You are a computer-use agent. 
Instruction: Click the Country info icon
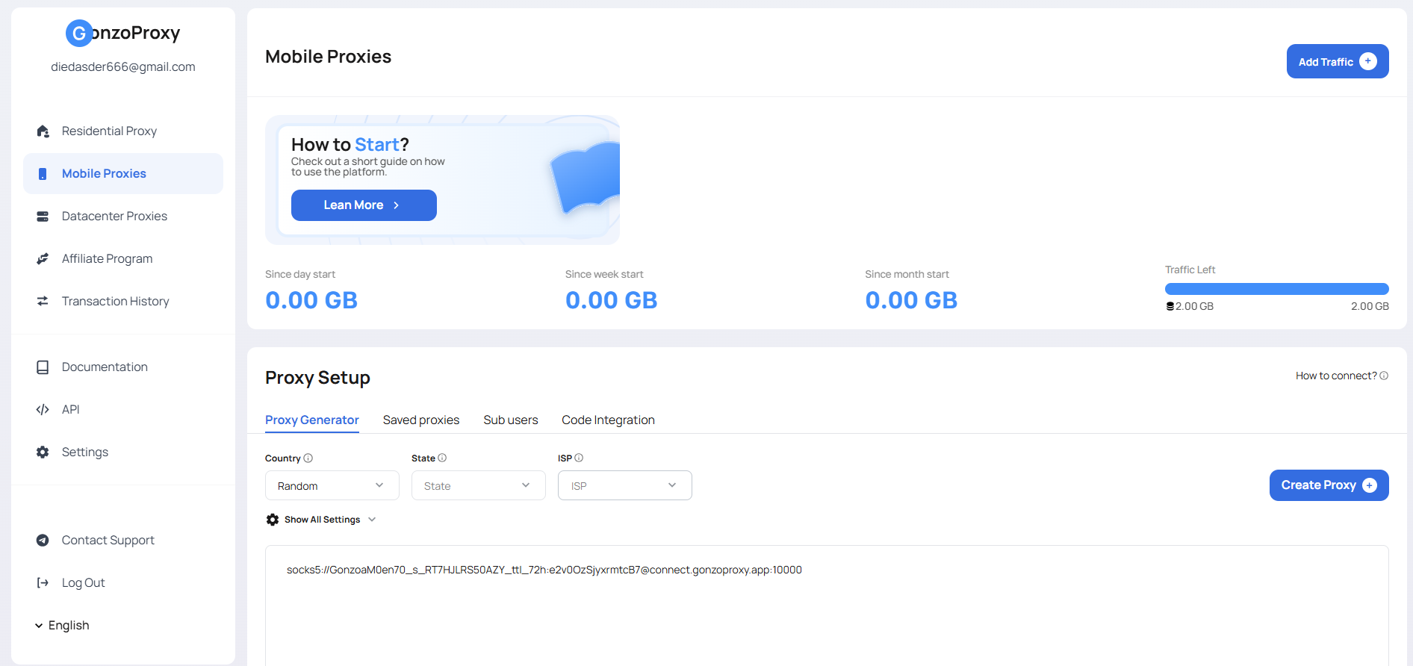click(x=308, y=458)
